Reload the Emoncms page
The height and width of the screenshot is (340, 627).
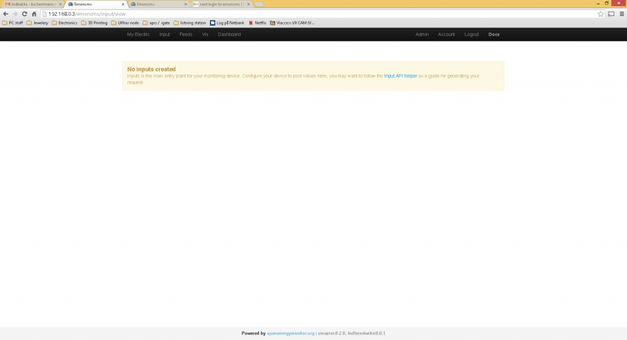(x=24, y=14)
